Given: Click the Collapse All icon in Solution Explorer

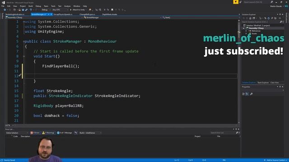Looking at the screenshot, I should [x=272, y=18].
